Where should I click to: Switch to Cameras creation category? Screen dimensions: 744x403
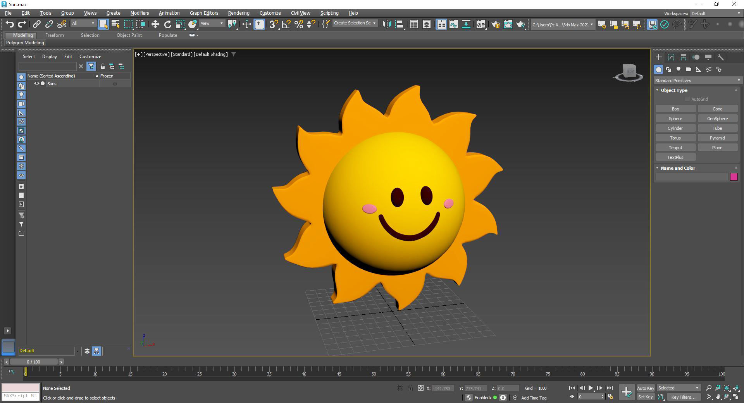point(689,70)
